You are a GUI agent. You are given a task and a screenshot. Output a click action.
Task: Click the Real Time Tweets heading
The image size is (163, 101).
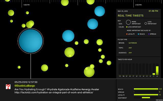tap(131, 16)
